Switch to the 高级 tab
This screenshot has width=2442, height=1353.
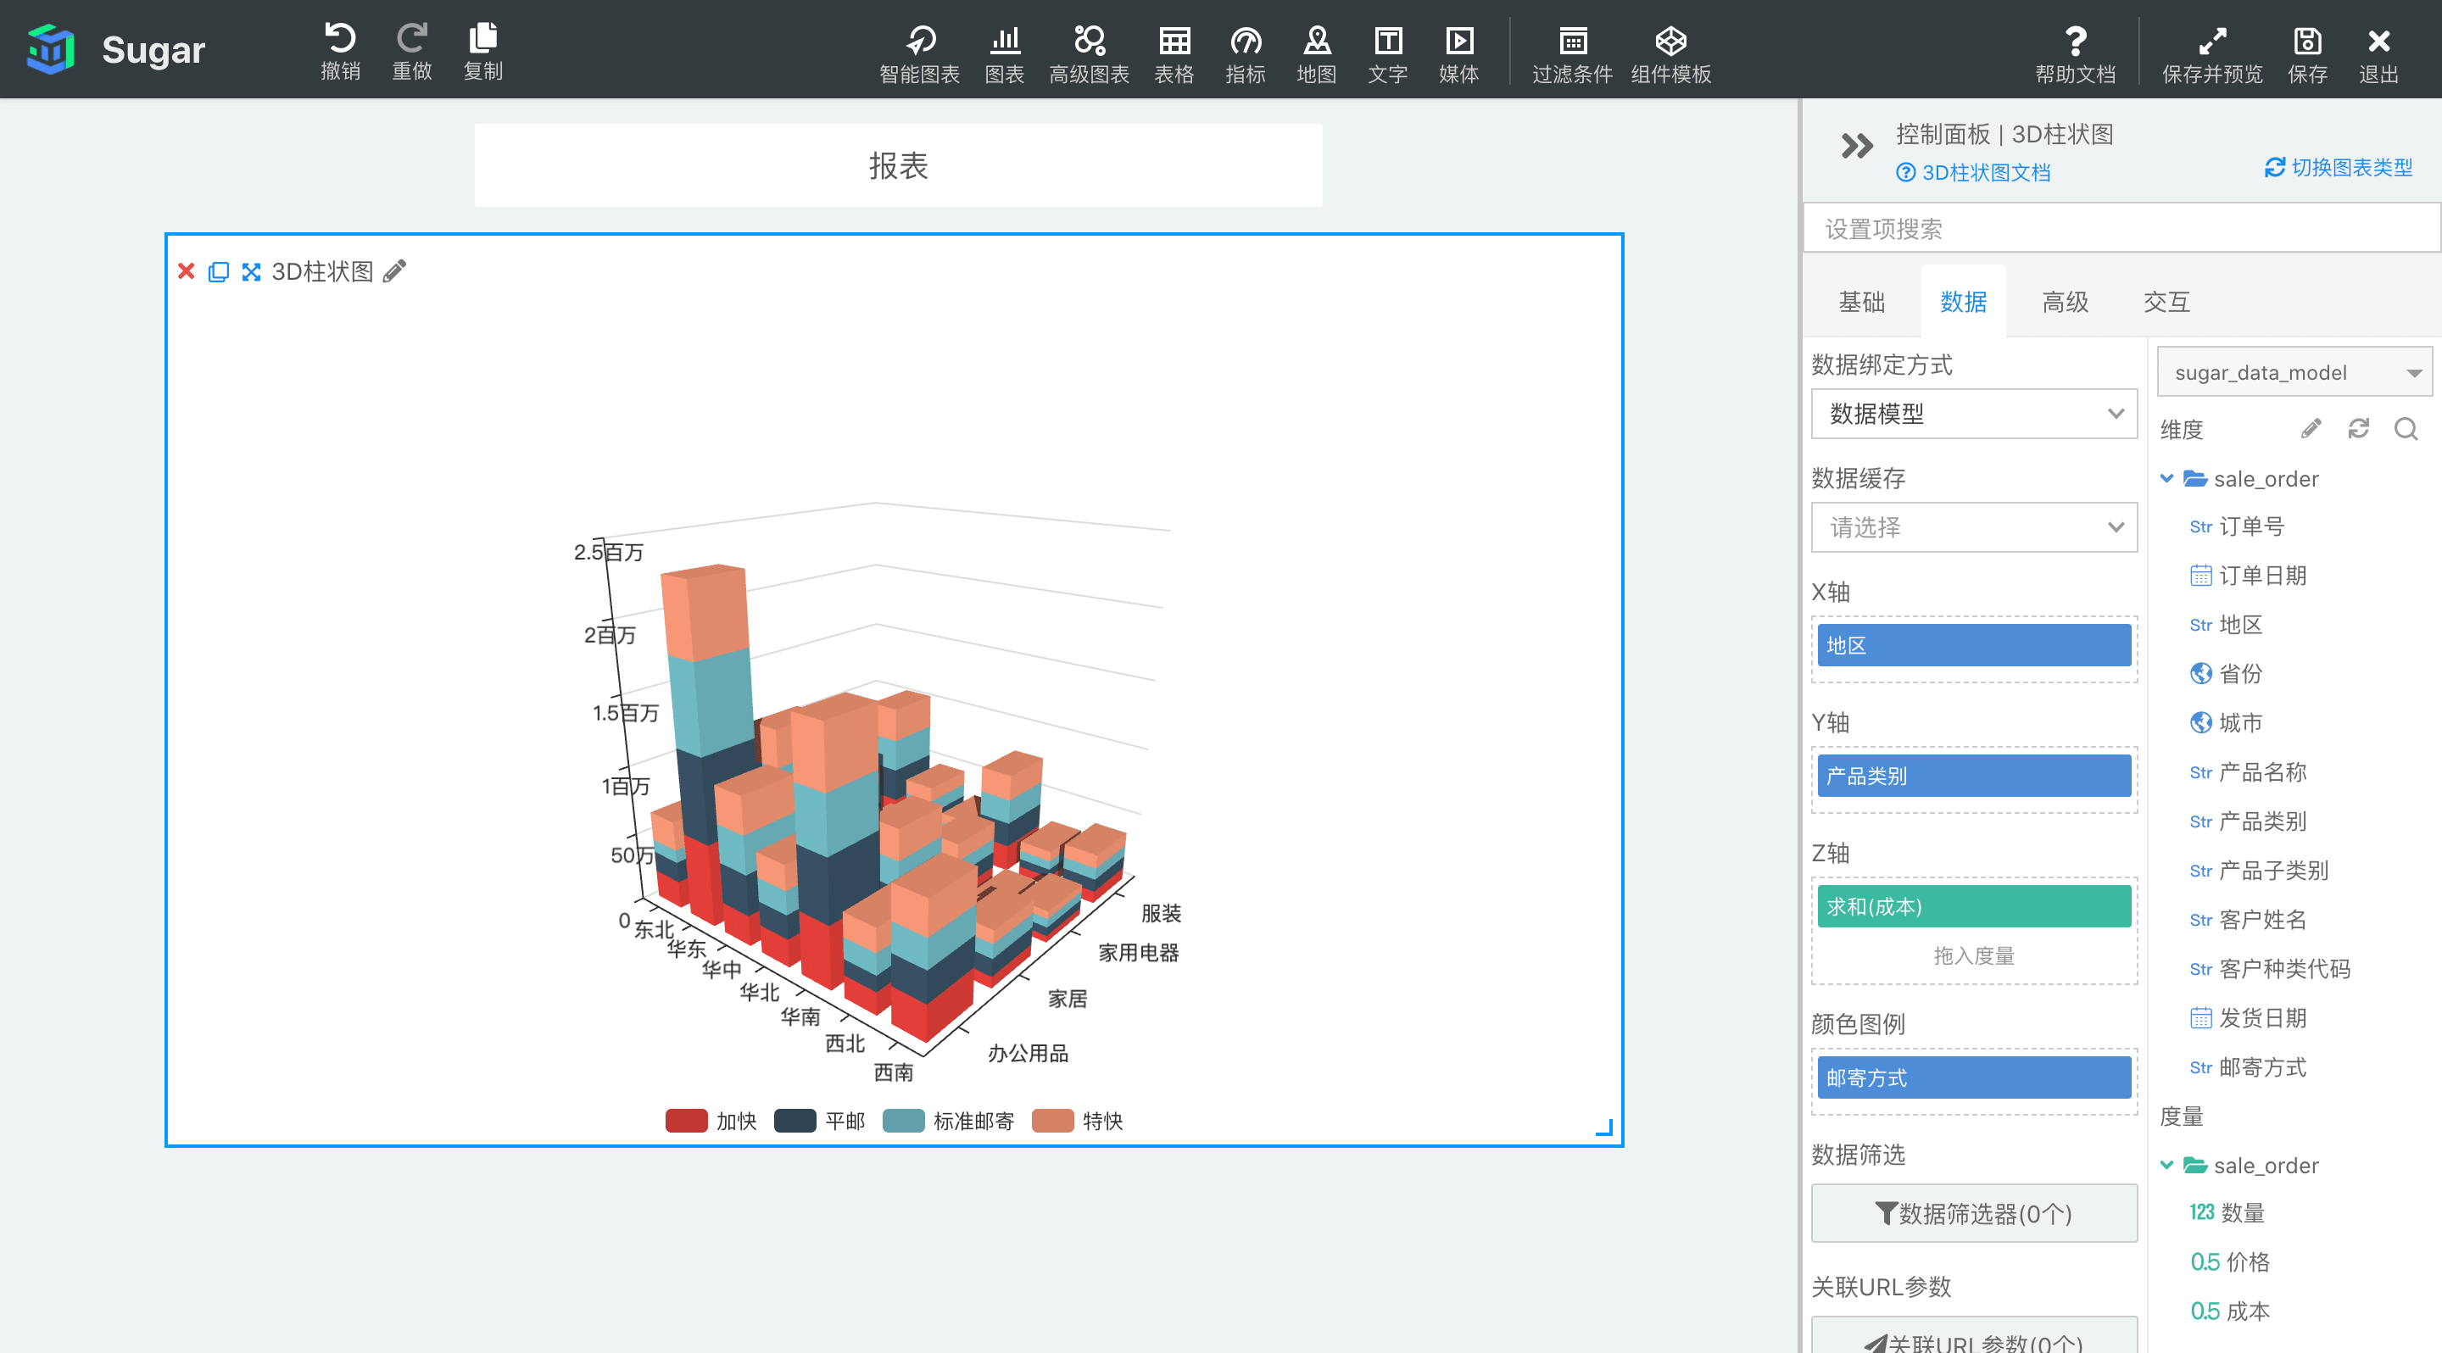coord(2065,303)
